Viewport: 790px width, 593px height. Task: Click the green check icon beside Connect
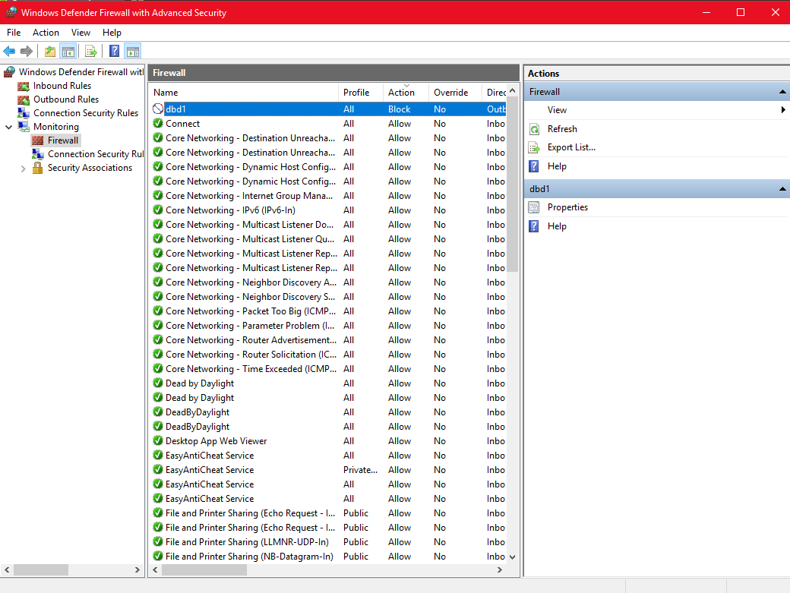(x=158, y=123)
